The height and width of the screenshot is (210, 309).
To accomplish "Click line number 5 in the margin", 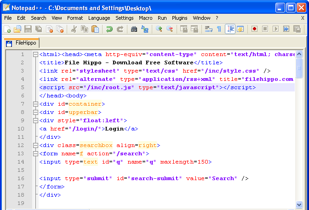I will click(x=23, y=87).
